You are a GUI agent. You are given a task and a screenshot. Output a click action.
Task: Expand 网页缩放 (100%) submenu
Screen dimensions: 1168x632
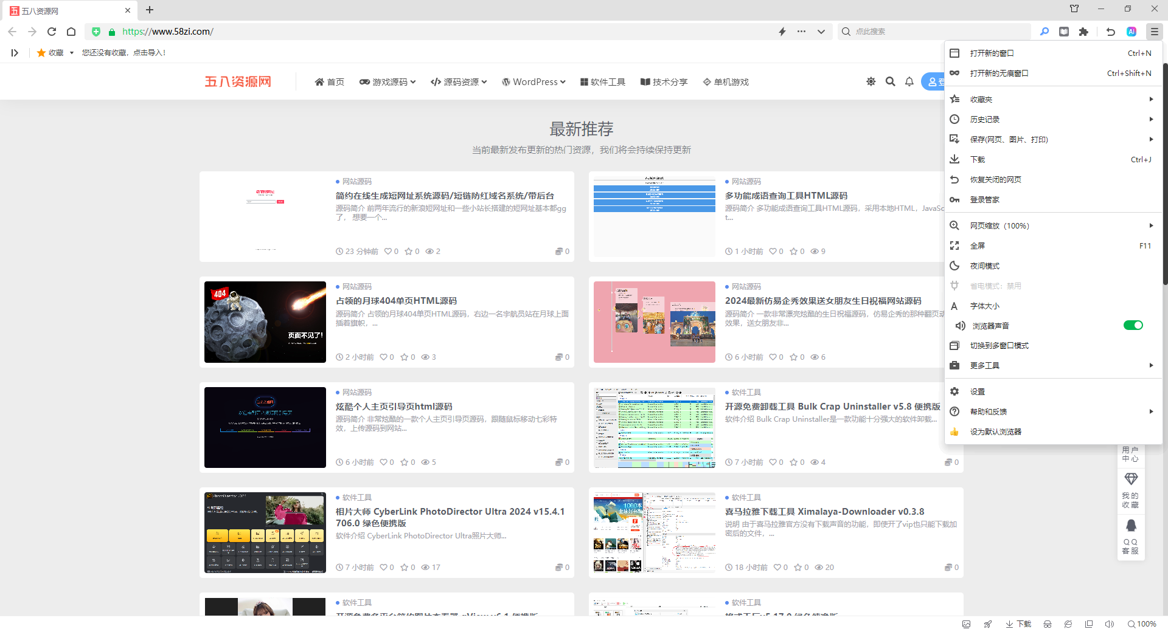coord(1053,226)
